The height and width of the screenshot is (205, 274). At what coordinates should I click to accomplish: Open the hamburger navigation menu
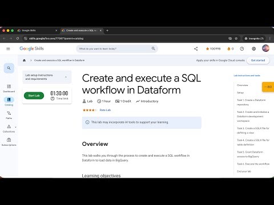coord(8,49)
